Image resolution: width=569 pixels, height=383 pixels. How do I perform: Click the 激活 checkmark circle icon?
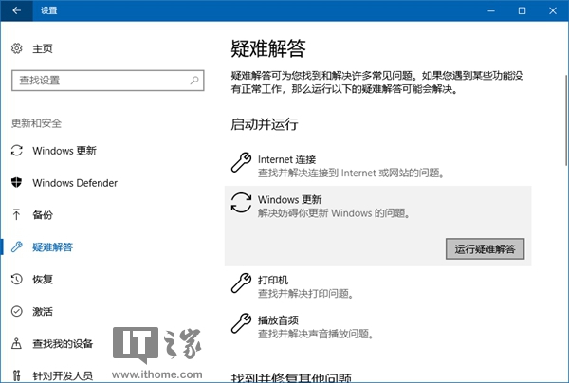coord(17,311)
